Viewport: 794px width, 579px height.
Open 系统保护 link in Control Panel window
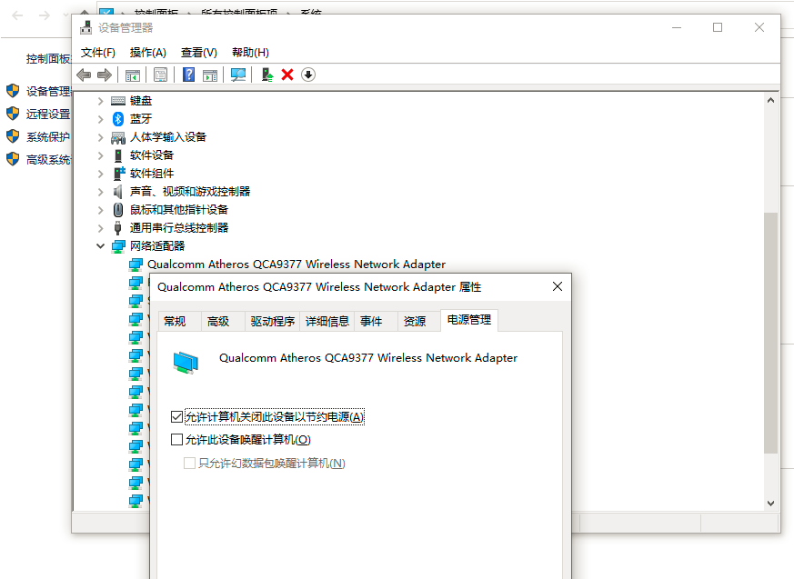click(48, 137)
